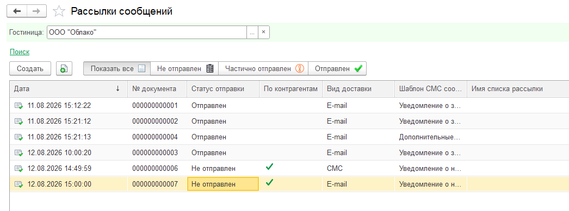The height and width of the screenshot is (211, 569).
Task: Select date cell 11.08.2026 15:12:22
Action: [59, 106]
